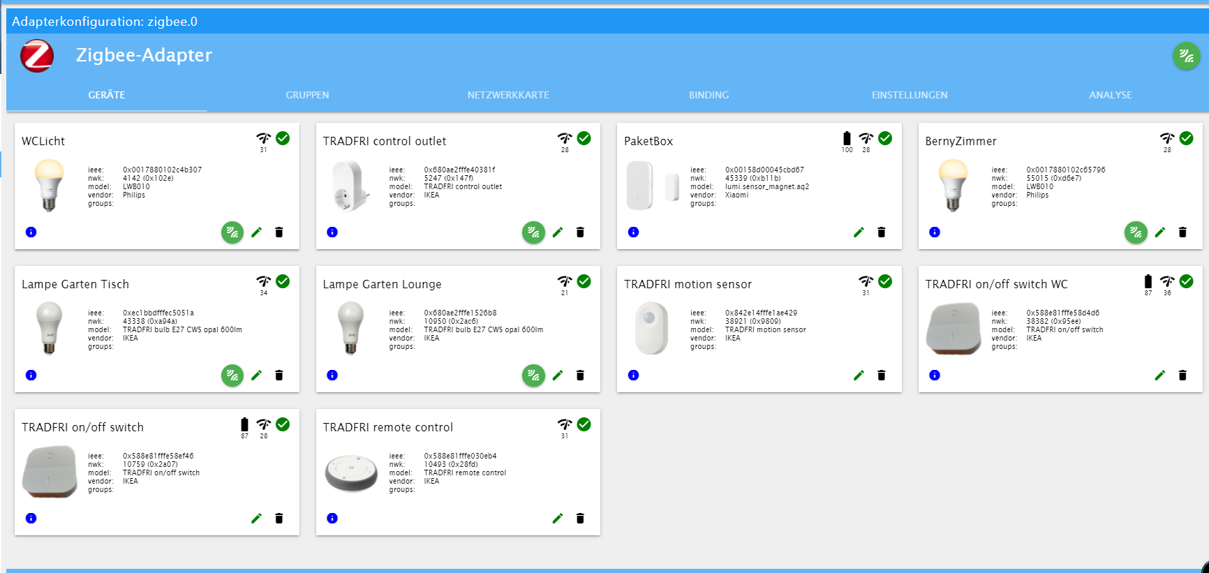Show info for TRADFRI motion sensor
Image resolution: width=1209 pixels, height=573 pixels.
tap(633, 375)
